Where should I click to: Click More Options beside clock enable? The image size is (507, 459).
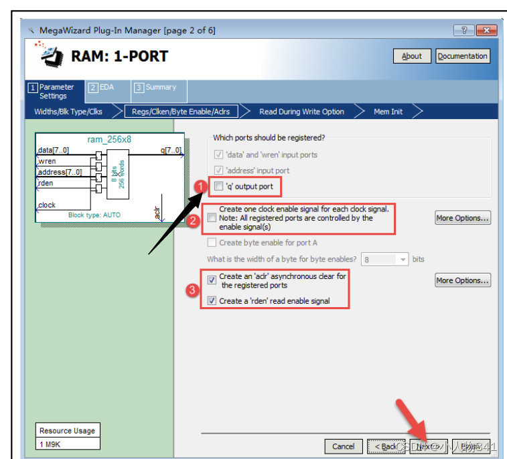point(462,218)
